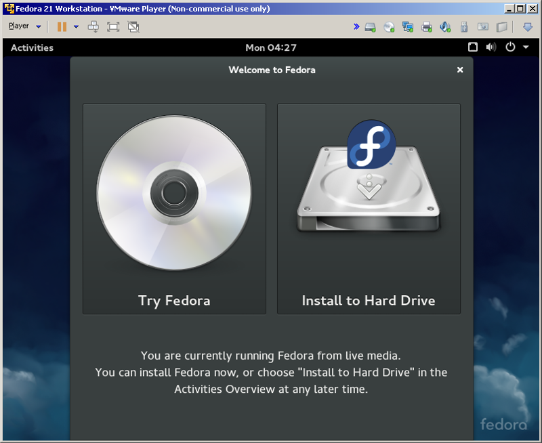542x443 pixels.
Task: Open the clock Mon 04:27 menu
Action: coord(271,47)
